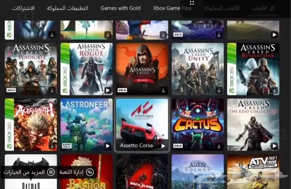Click Game Pass badge on Astroneer
This screenshot has width=291, height=189.
click(67, 146)
